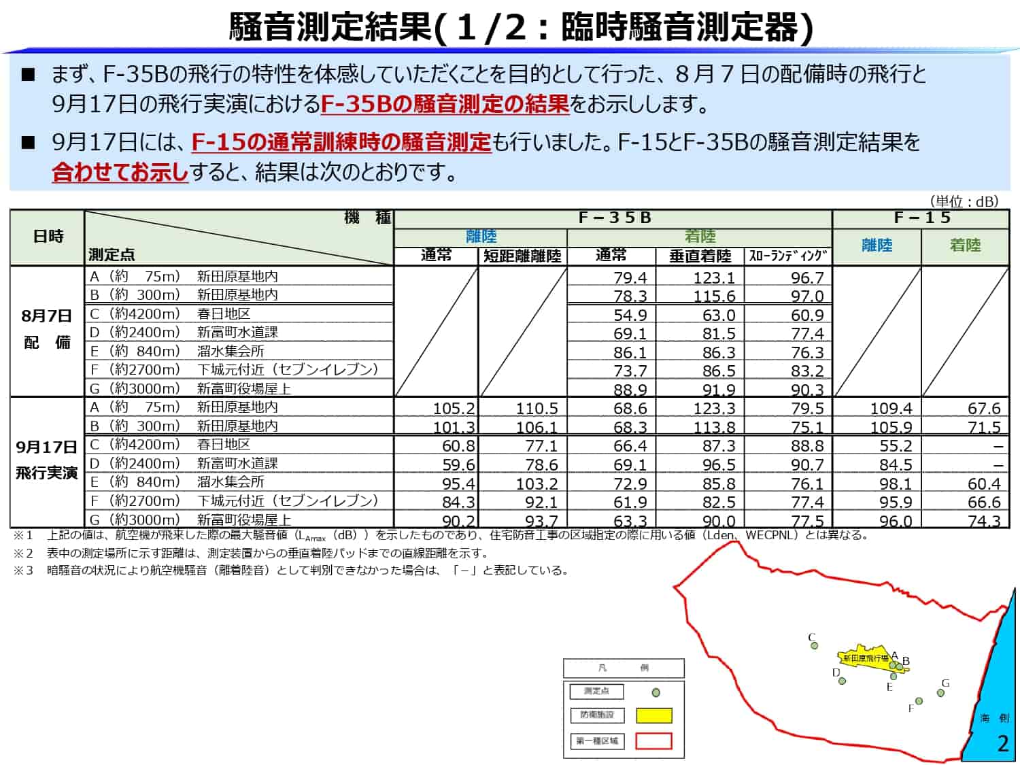Select the green marker labeled F

pyautogui.click(x=919, y=701)
